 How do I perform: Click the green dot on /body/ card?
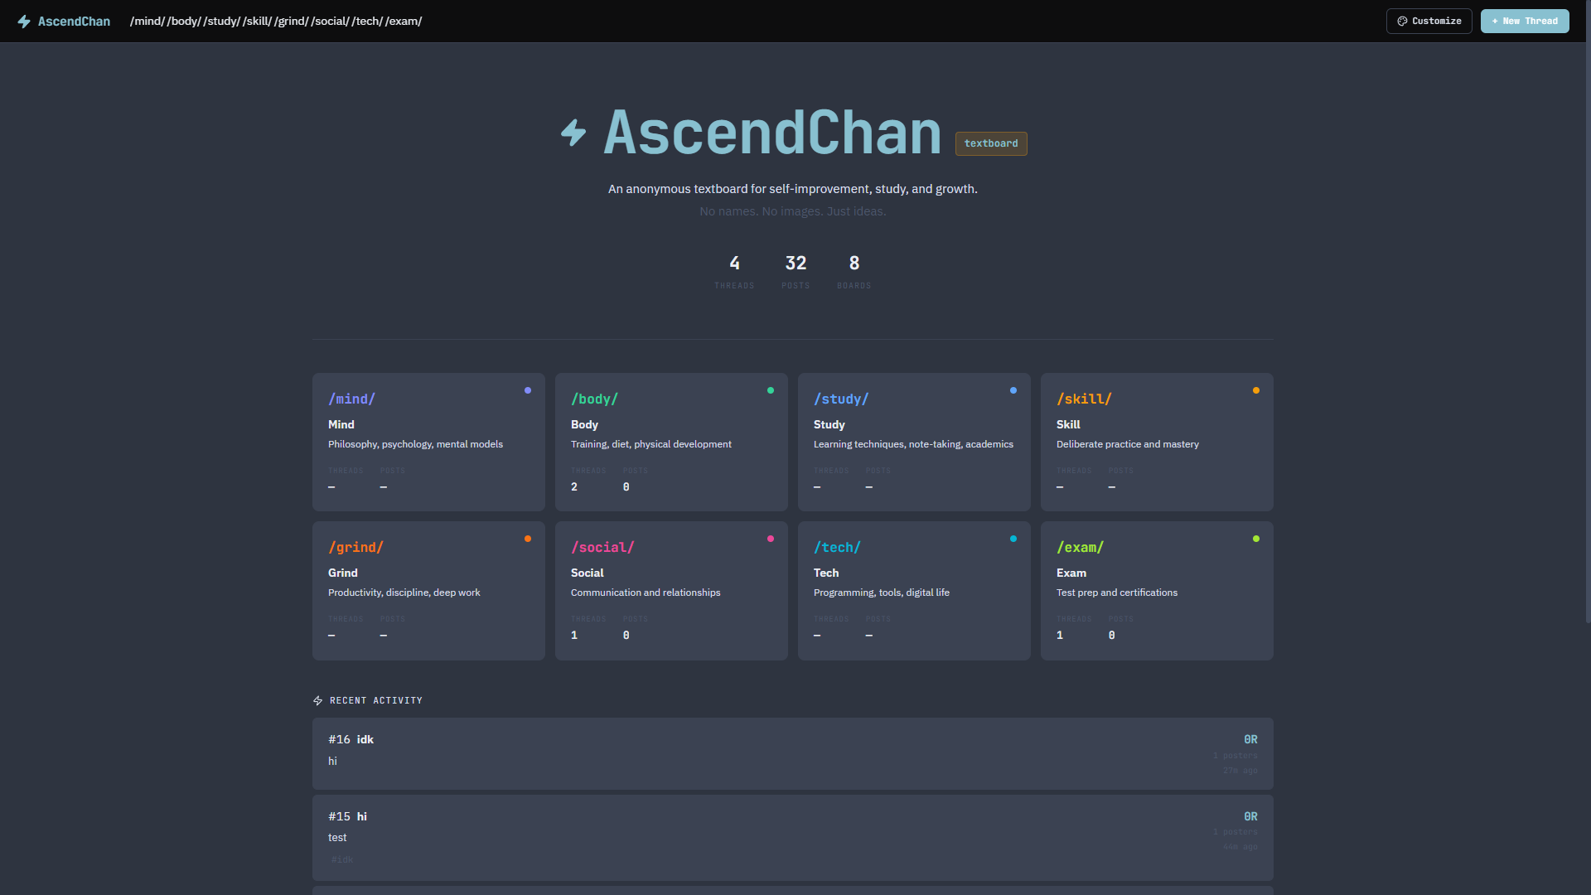click(771, 390)
